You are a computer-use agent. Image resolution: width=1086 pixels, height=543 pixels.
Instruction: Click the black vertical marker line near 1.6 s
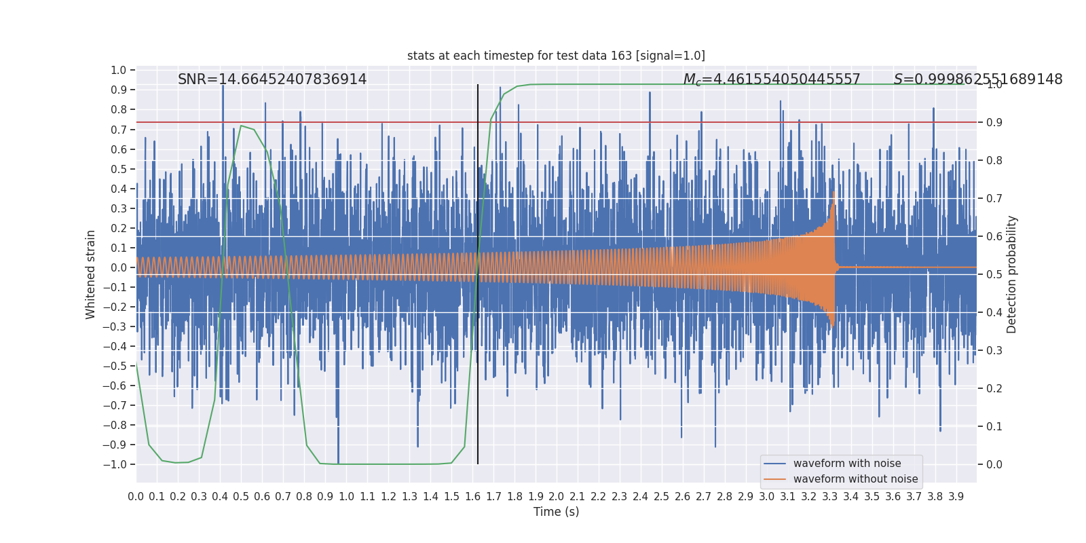tap(478, 274)
